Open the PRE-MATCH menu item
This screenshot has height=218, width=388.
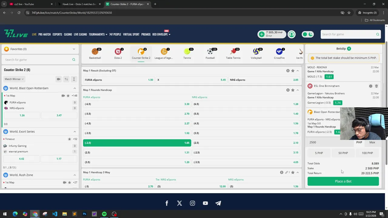[45, 35]
